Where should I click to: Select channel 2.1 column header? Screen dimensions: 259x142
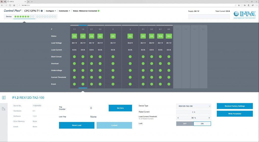coord(92,29)
